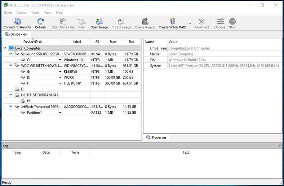284x186 pixels.
Task: Open the Create menu
Action: click(21, 13)
